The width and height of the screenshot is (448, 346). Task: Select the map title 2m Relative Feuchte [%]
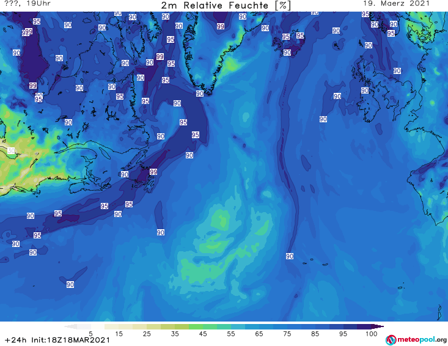point(226,6)
